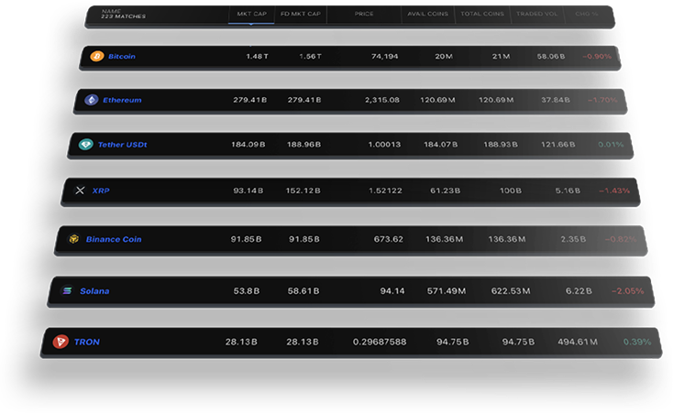The width and height of the screenshot is (673, 414).
Task: Select Solana traded volume 6.22 B
Action: click(579, 291)
